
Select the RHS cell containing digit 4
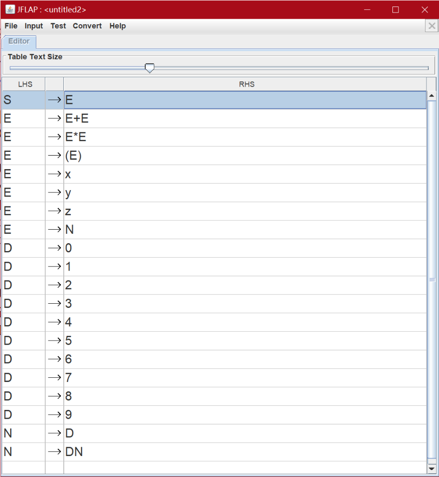(245, 322)
